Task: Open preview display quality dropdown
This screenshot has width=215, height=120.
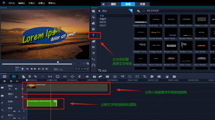Action: (56, 69)
